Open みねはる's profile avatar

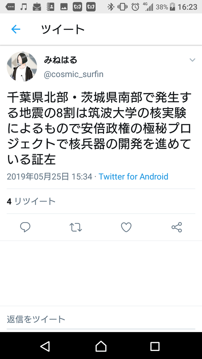tap(22, 67)
